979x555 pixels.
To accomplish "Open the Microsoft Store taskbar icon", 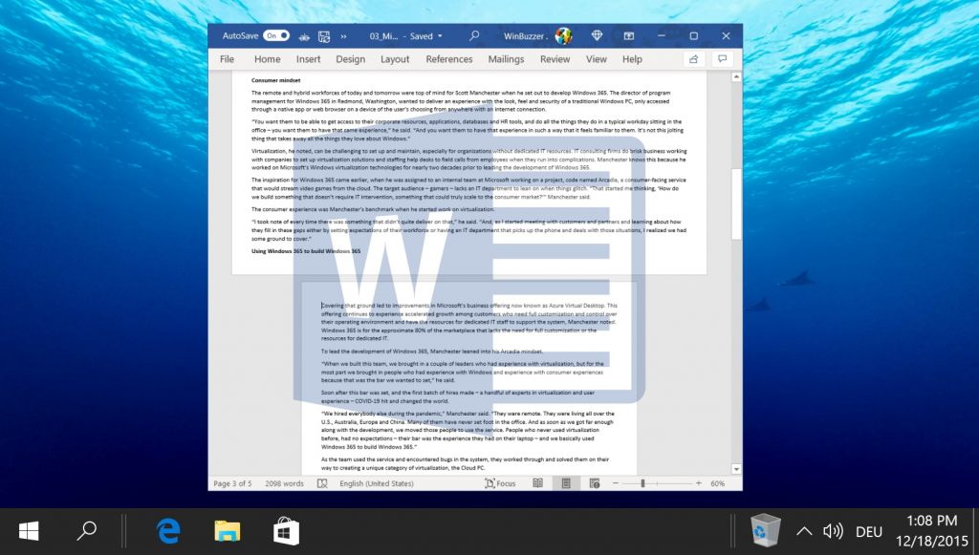I will click(x=286, y=531).
